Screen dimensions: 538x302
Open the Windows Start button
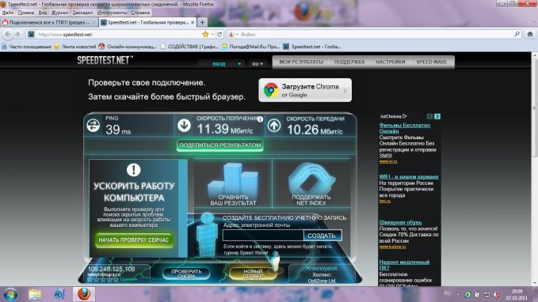(10, 294)
